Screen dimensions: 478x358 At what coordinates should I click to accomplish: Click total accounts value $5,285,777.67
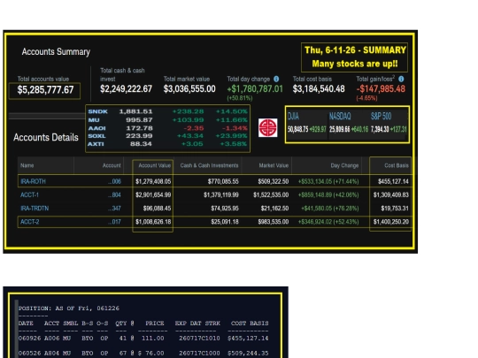coord(45,90)
